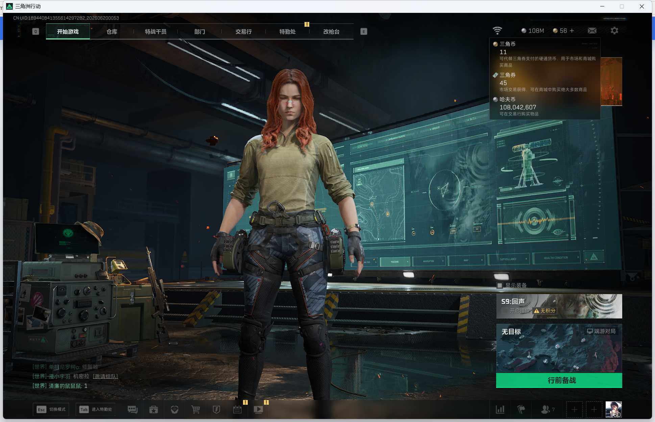
Task: Select the 开始游戏 tab
Action: pos(68,31)
